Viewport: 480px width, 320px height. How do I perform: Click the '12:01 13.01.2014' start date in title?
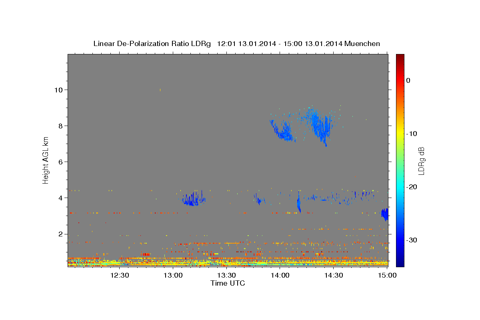coord(246,44)
